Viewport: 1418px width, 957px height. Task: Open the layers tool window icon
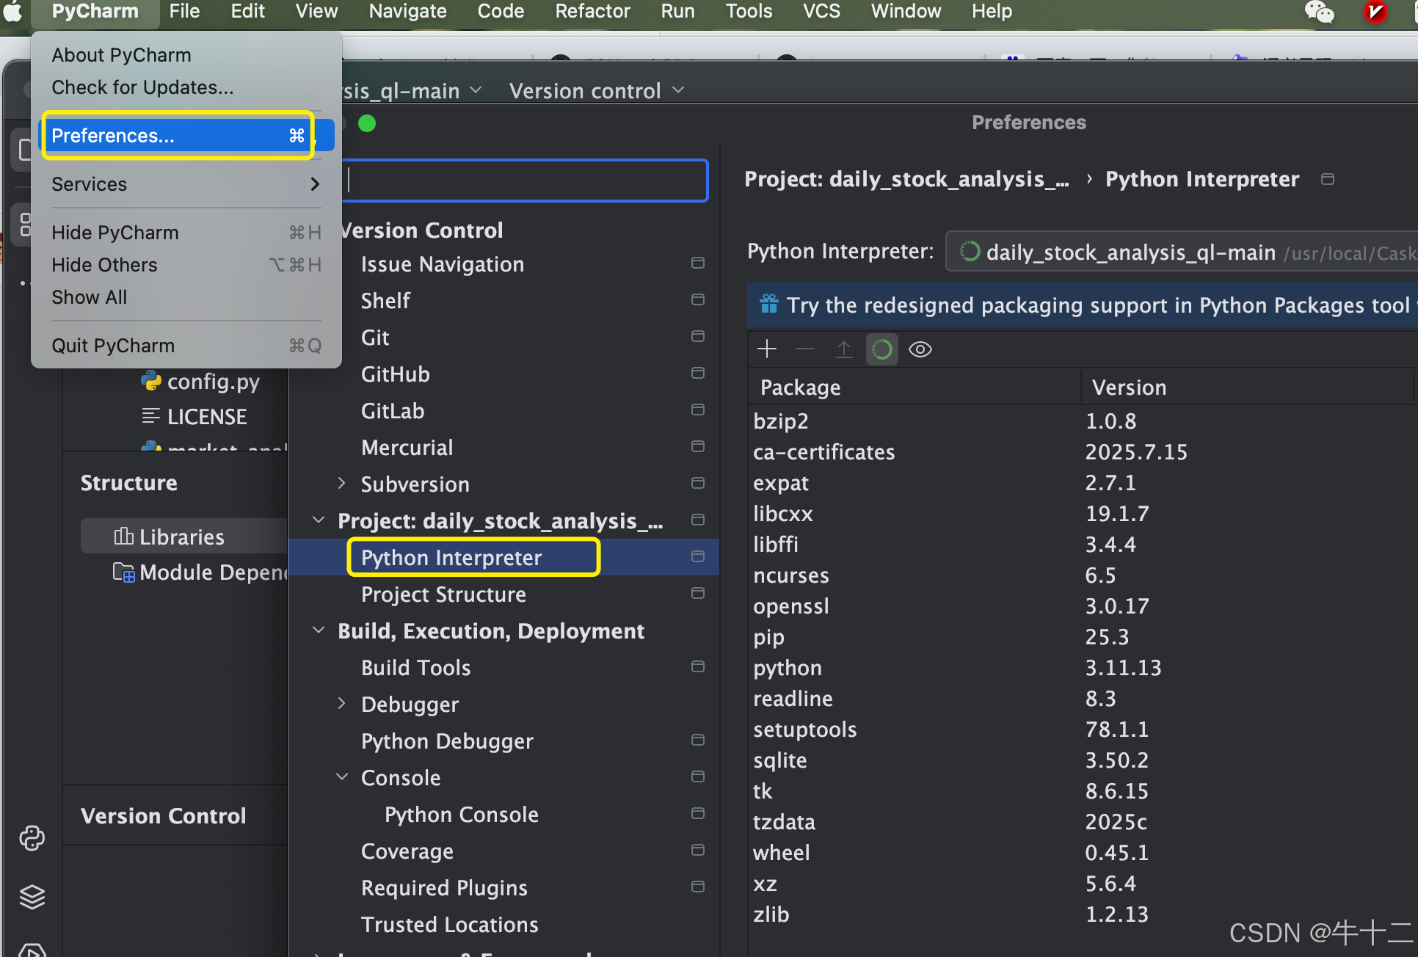point(32,897)
